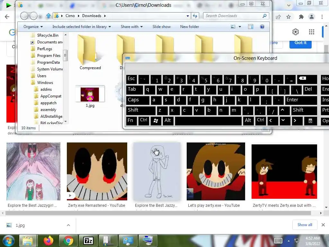The image size is (329, 247).
Task: Open 7-Zip from the taskbar
Action: click(x=88, y=241)
